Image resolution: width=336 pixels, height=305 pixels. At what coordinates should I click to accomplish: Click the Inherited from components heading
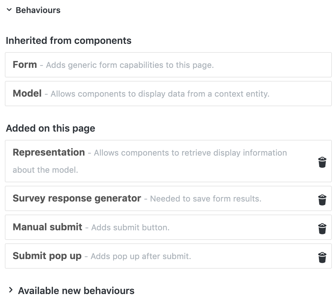(69, 41)
